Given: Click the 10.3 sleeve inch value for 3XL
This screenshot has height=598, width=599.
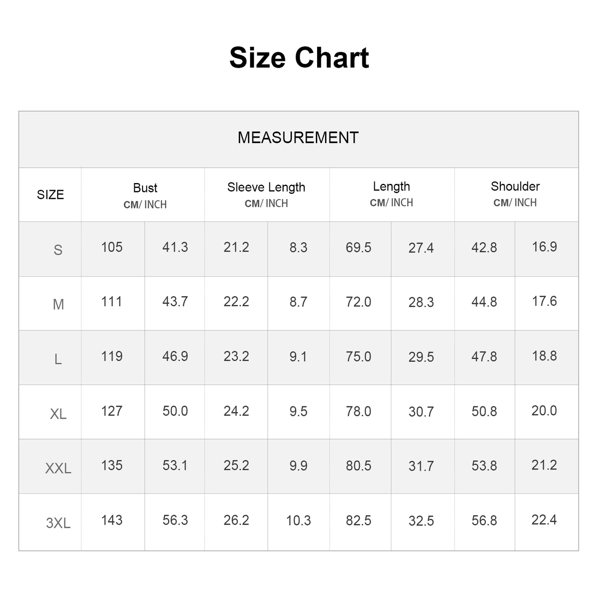Looking at the screenshot, I should coord(298,521).
